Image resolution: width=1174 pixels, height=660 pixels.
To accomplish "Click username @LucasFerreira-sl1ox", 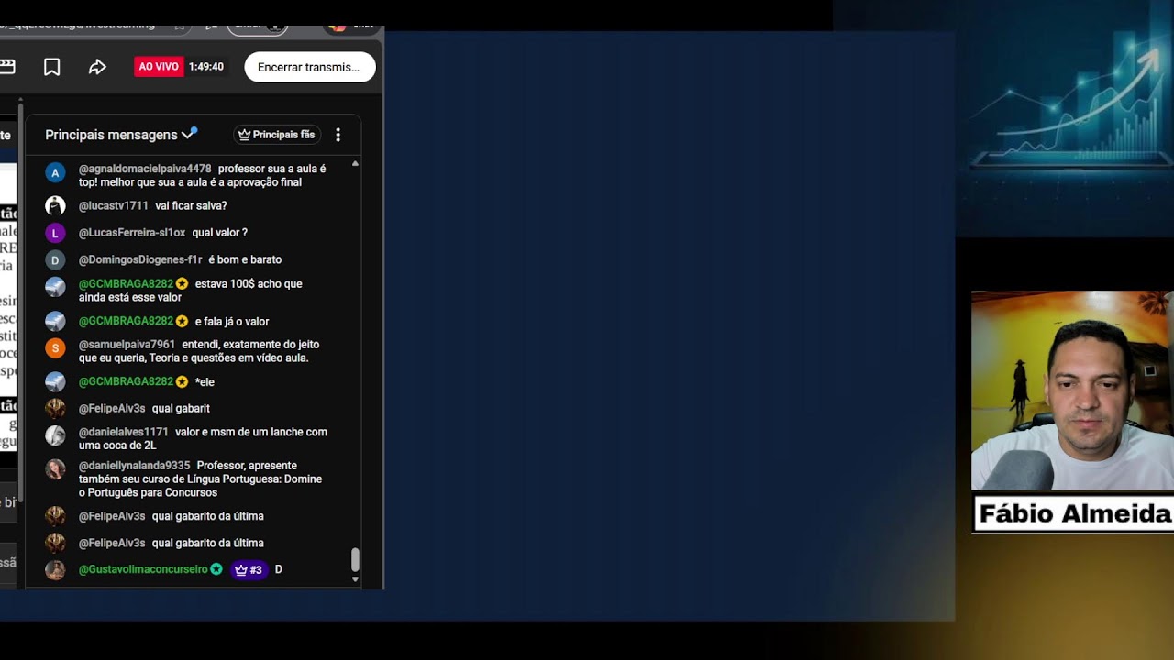I will (132, 233).
